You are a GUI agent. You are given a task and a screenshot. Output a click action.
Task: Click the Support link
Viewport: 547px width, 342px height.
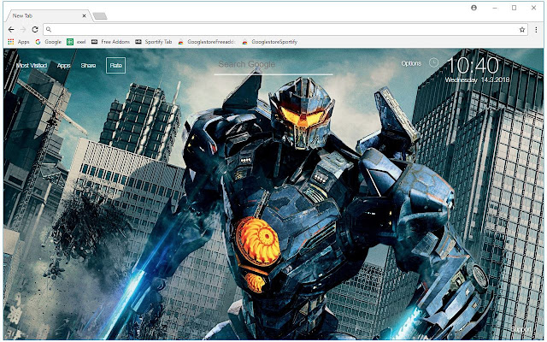521,329
